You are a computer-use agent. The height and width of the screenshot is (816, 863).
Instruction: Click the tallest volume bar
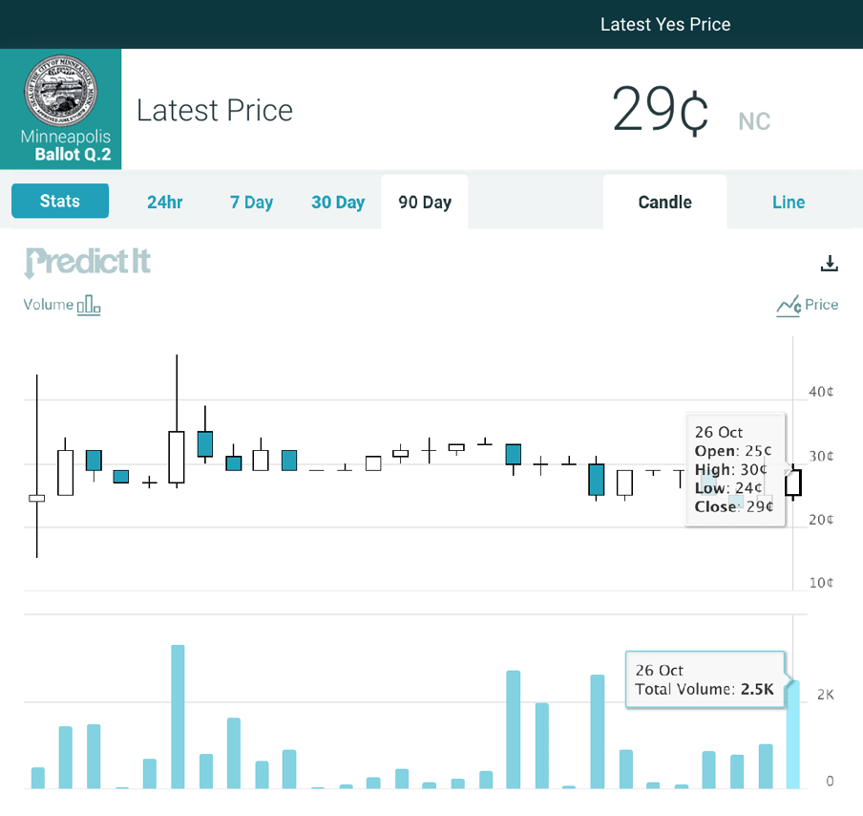point(178,717)
